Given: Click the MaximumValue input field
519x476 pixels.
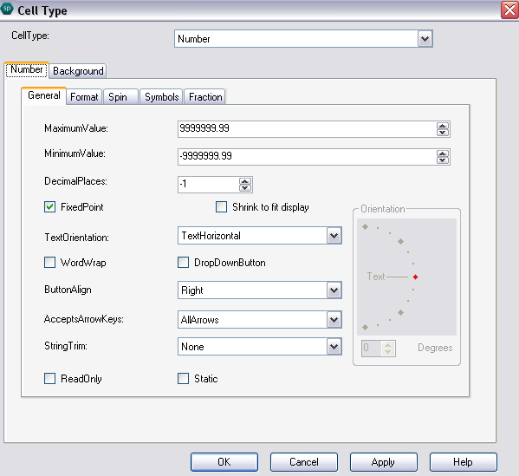Looking at the screenshot, I should (x=307, y=129).
